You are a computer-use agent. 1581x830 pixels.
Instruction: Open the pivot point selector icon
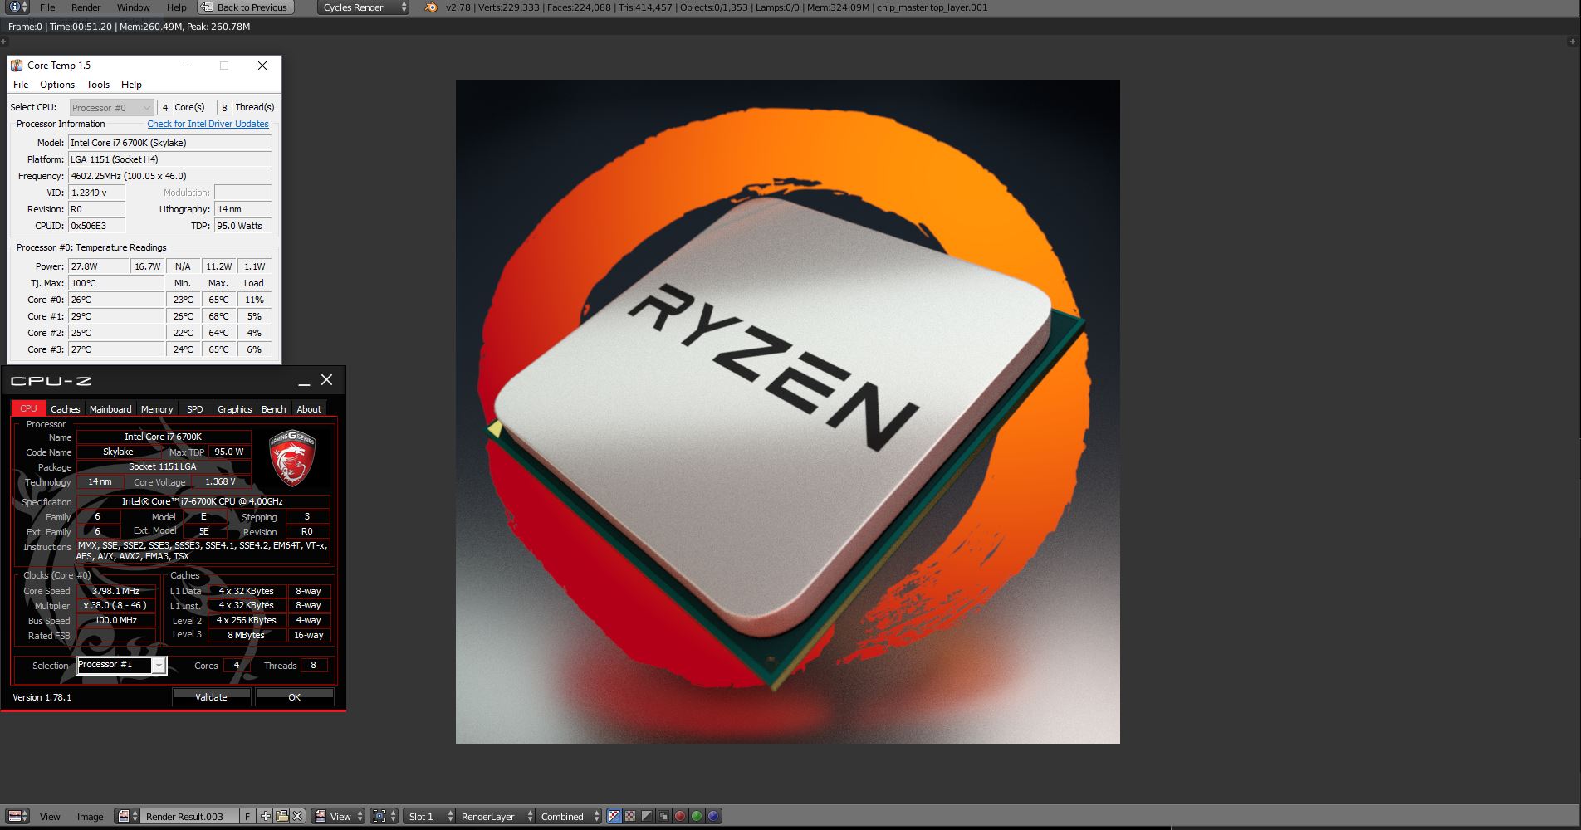tap(383, 816)
